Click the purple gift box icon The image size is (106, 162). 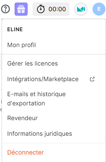point(21,9)
